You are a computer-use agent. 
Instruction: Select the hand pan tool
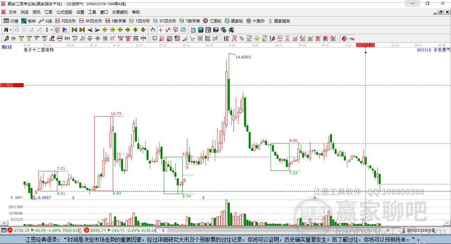[153, 30]
